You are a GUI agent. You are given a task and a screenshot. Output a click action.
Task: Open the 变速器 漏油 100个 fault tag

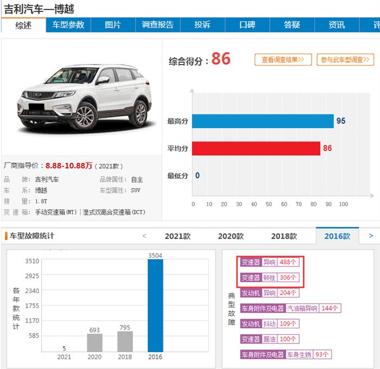(x=270, y=339)
